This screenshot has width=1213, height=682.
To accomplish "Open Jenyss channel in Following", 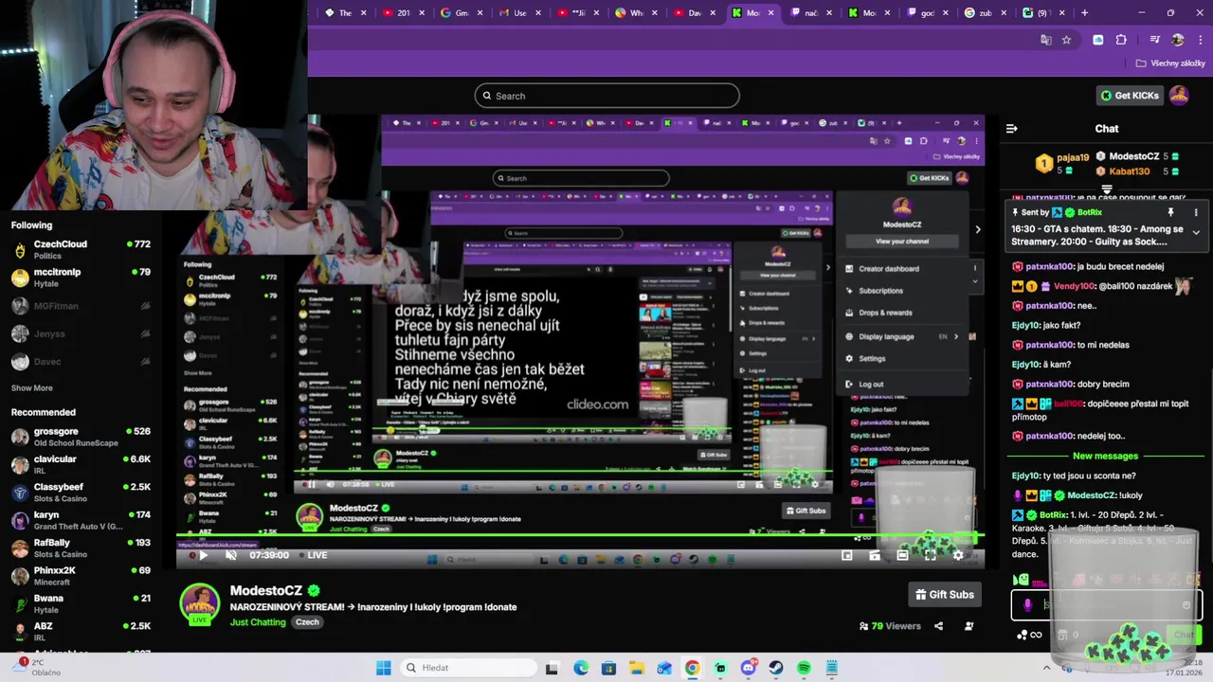I will pos(81,333).
